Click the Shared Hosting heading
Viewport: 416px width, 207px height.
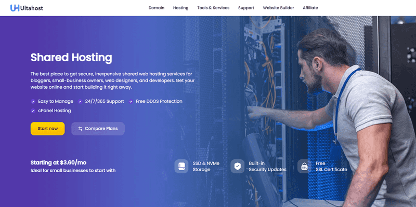[x=71, y=58]
